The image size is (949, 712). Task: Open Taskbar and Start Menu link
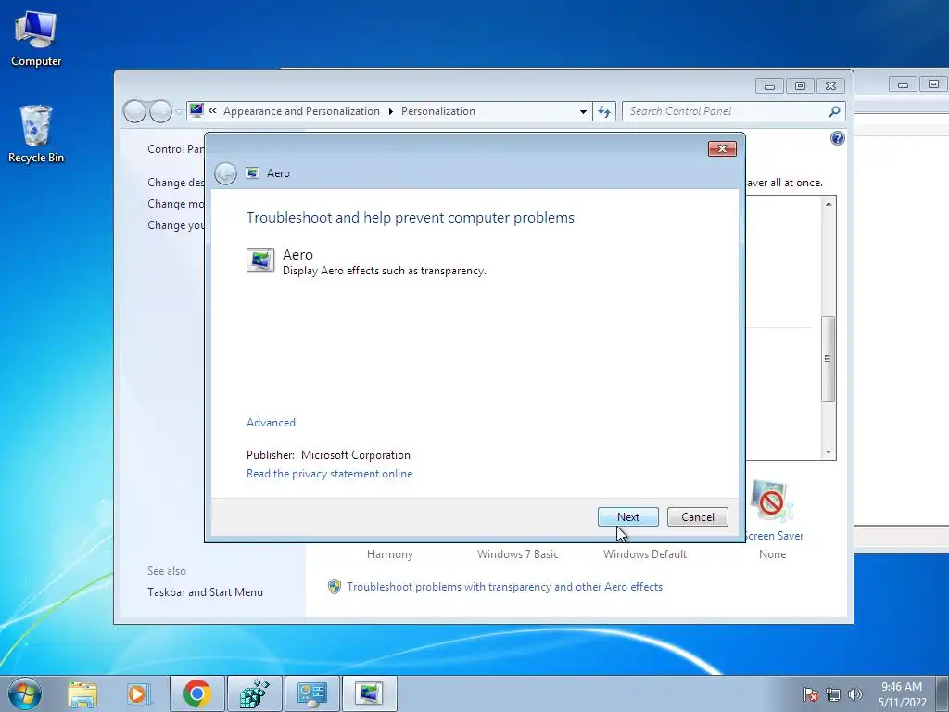click(x=205, y=592)
